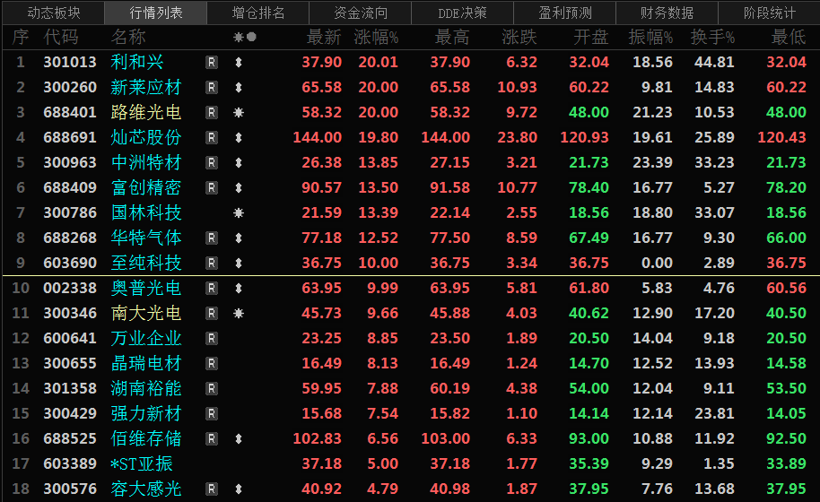
Task: Sort by the 振幅% column header
Action: 650,37
